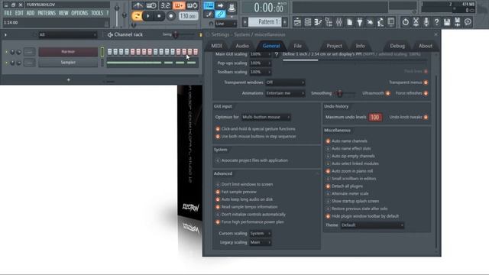Screen dimensions: 489x275
Task: Open the Theme dropdown
Action: [372, 225]
